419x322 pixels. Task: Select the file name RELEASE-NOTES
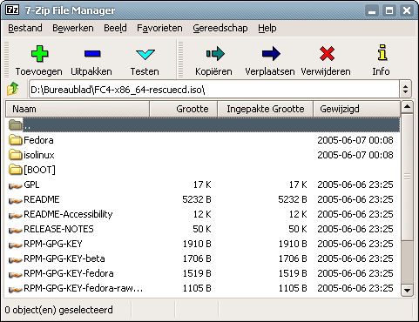click(x=58, y=229)
